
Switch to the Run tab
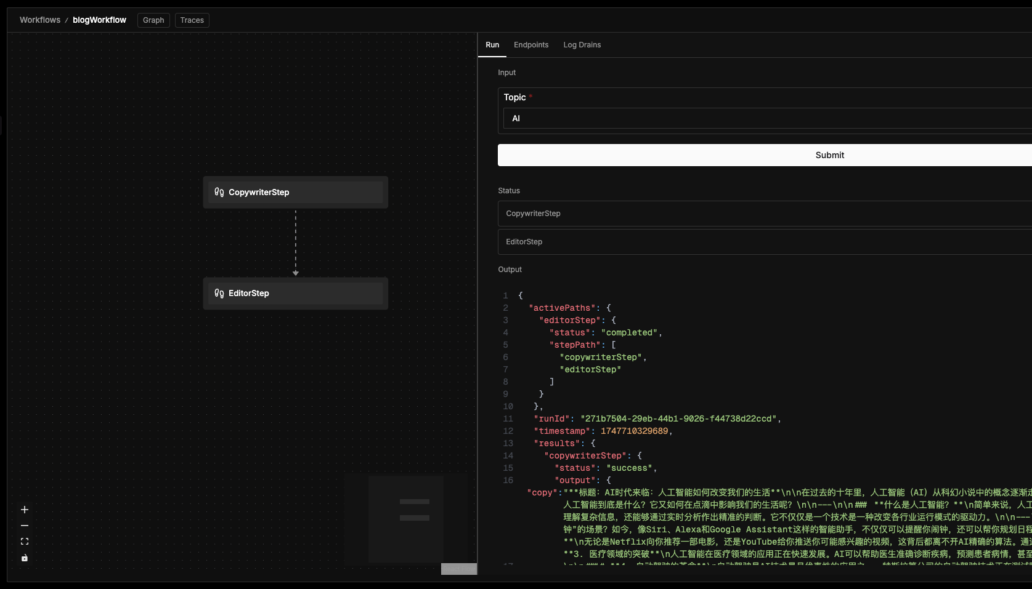point(492,45)
